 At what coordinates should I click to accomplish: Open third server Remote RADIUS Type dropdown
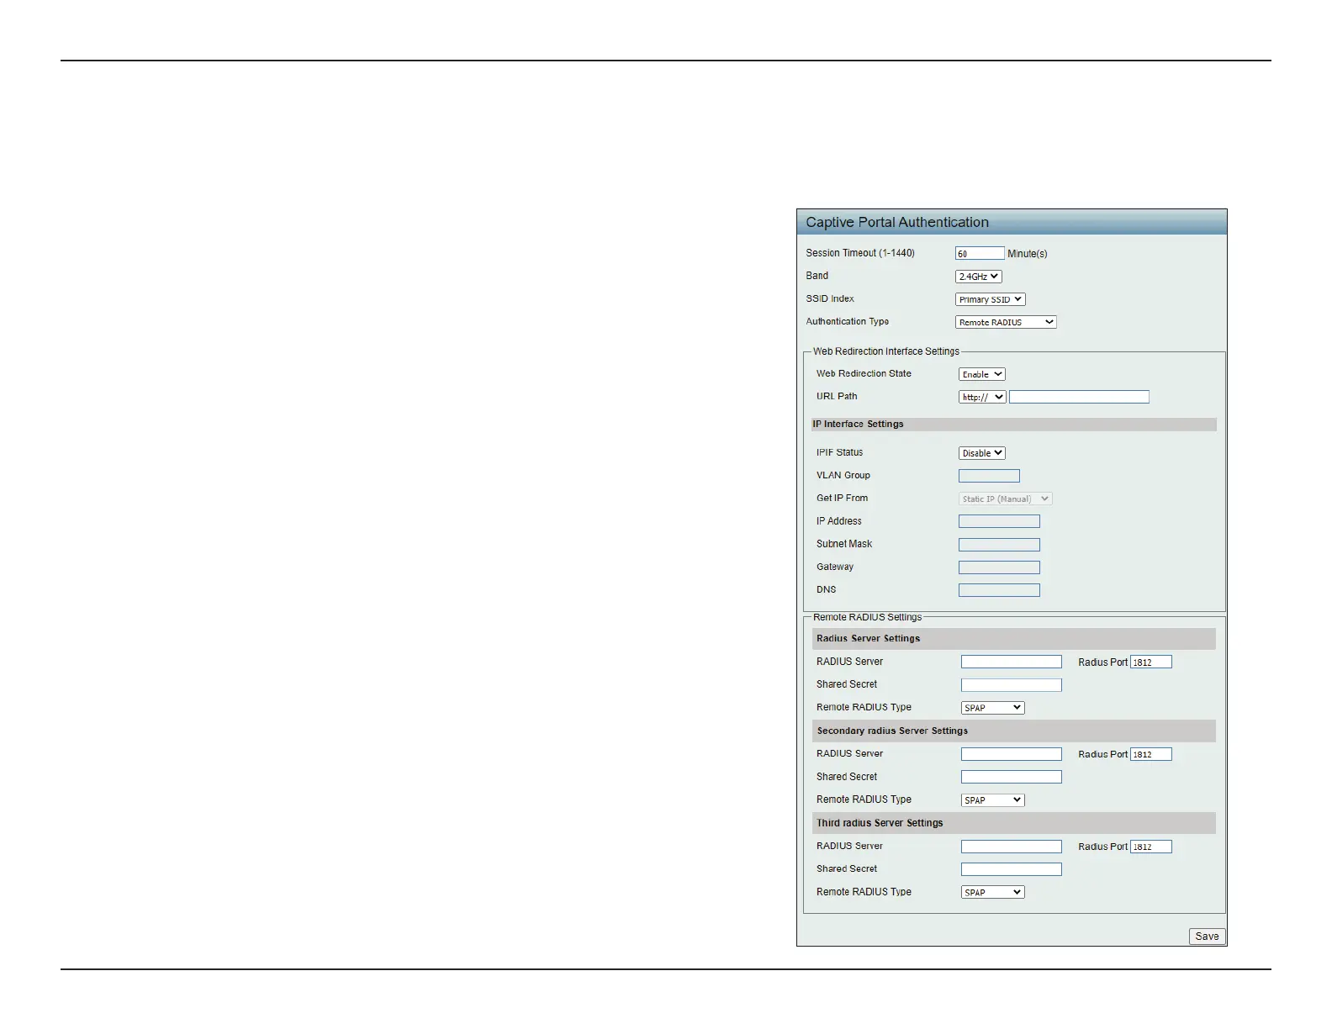click(992, 892)
